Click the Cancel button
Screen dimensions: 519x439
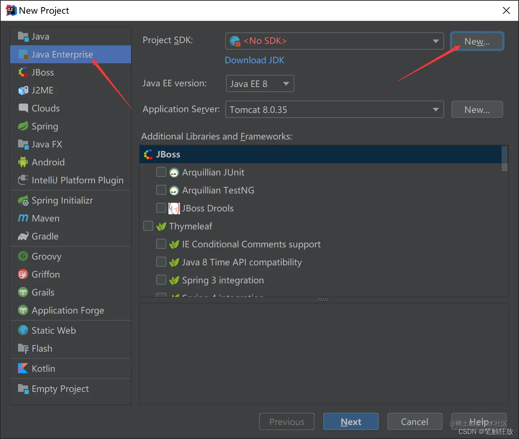[415, 421]
